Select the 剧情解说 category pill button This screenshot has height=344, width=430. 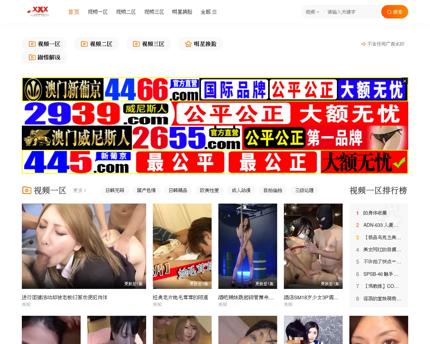[x=45, y=57]
